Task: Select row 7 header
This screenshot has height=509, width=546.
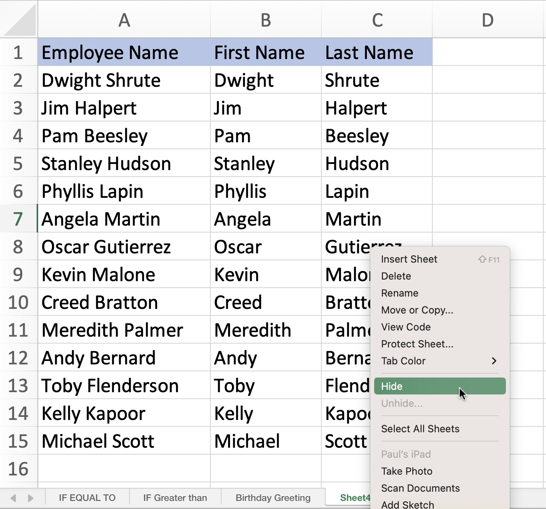Action: pyautogui.click(x=18, y=219)
